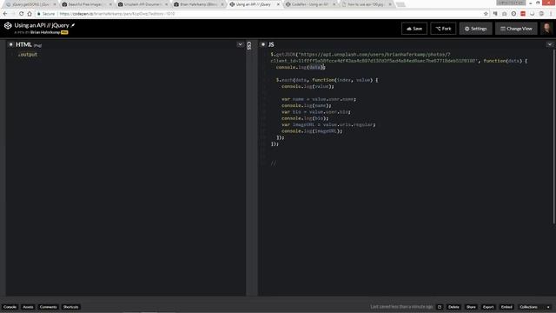Switch to Brian Haferkamp Unsplash tab
This screenshot has width=556, height=313.
click(198, 4)
